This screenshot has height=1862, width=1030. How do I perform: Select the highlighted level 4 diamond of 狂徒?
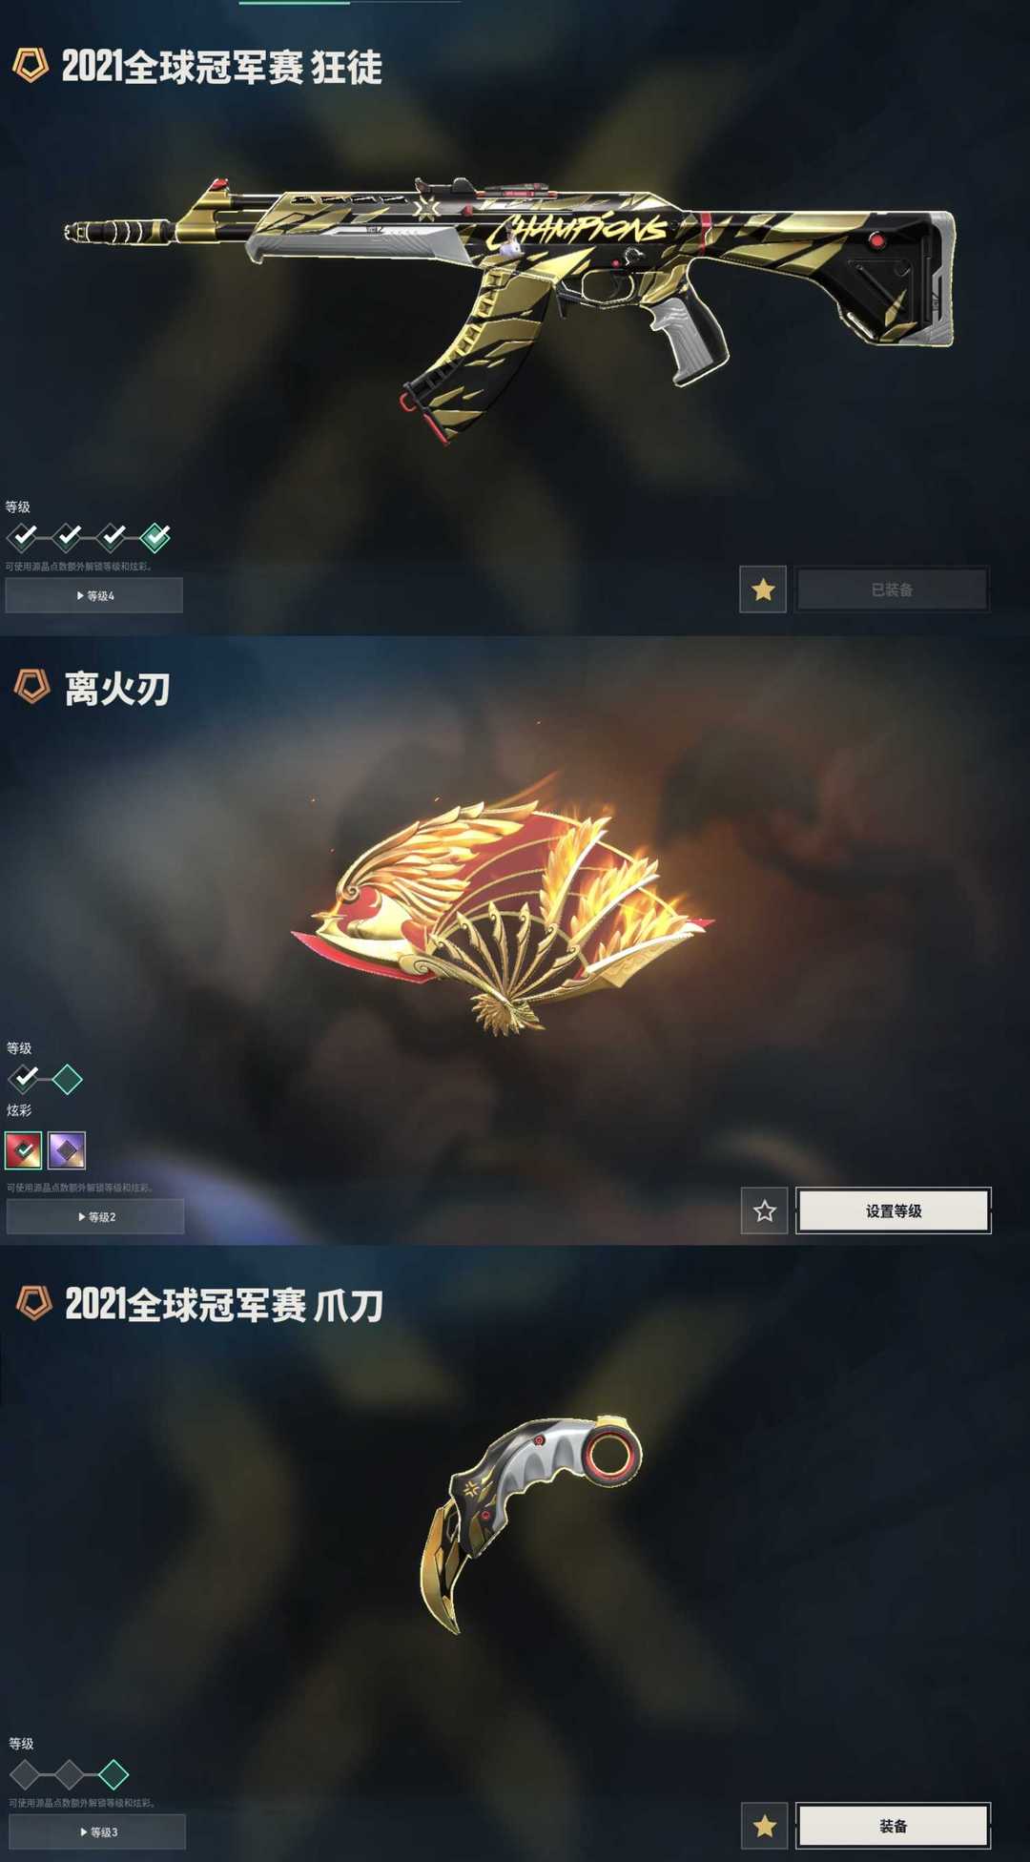(x=155, y=537)
